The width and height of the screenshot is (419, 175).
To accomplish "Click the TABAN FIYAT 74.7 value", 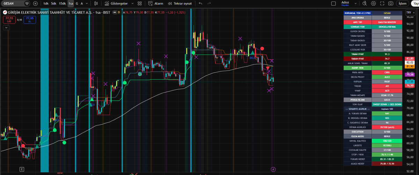I will click(x=387, y=58).
